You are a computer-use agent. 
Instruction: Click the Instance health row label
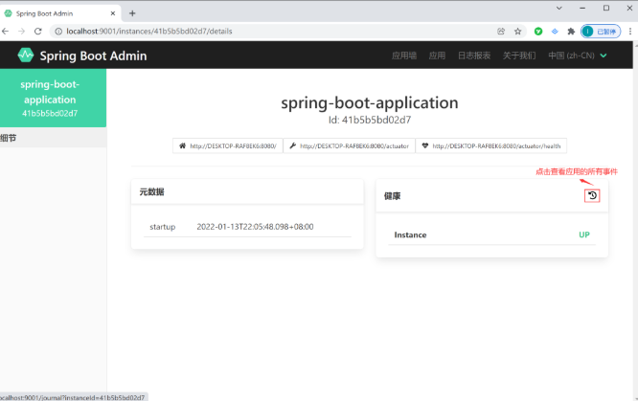pyautogui.click(x=410, y=235)
